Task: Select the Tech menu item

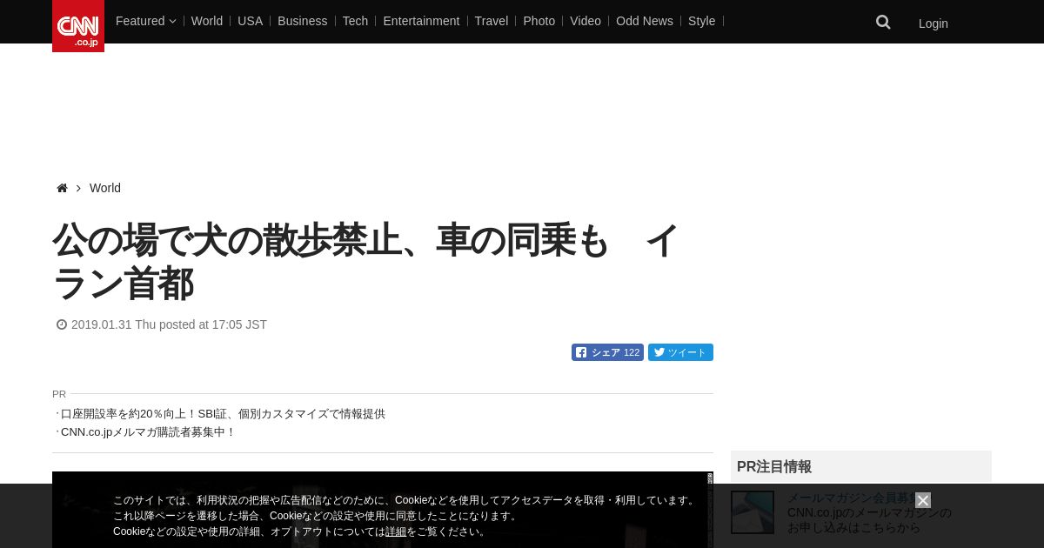Action: pos(355,21)
